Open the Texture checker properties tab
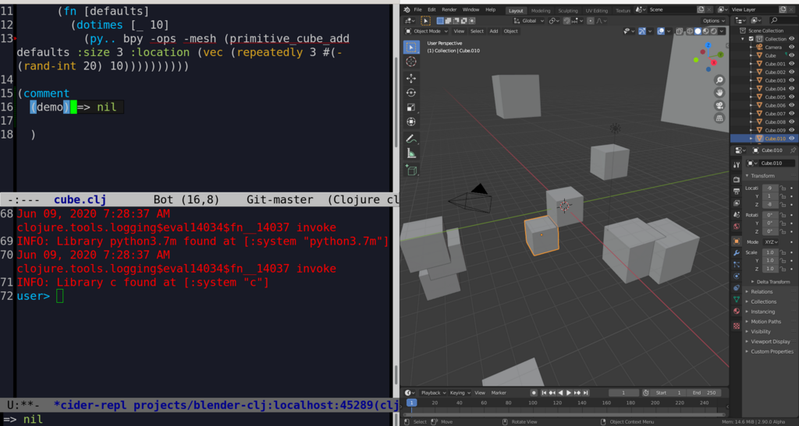The height and width of the screenshot is (426, 799). (737, 326)
